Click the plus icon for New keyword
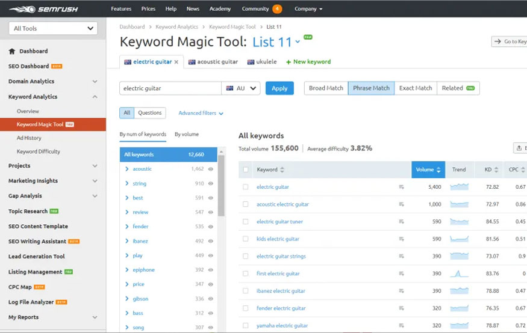 [x=288, y=62]
